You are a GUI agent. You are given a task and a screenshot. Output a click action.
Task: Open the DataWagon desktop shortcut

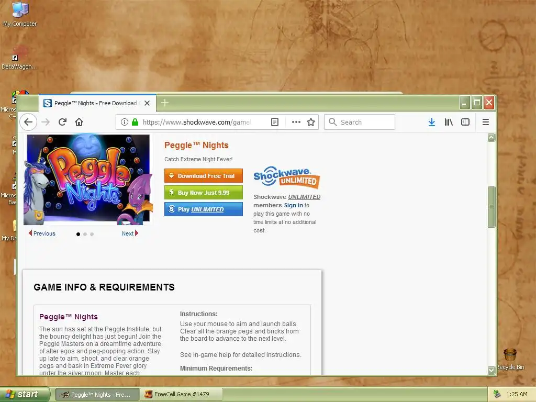click(20, 58)
